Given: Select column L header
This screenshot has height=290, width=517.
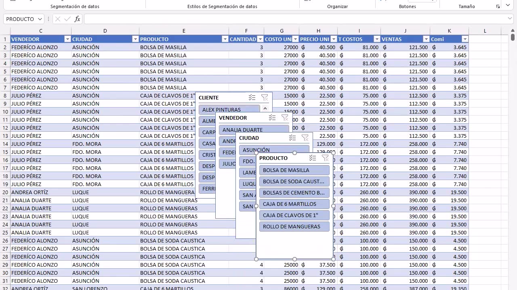Looking at the screenshot, I should [485, 31].
